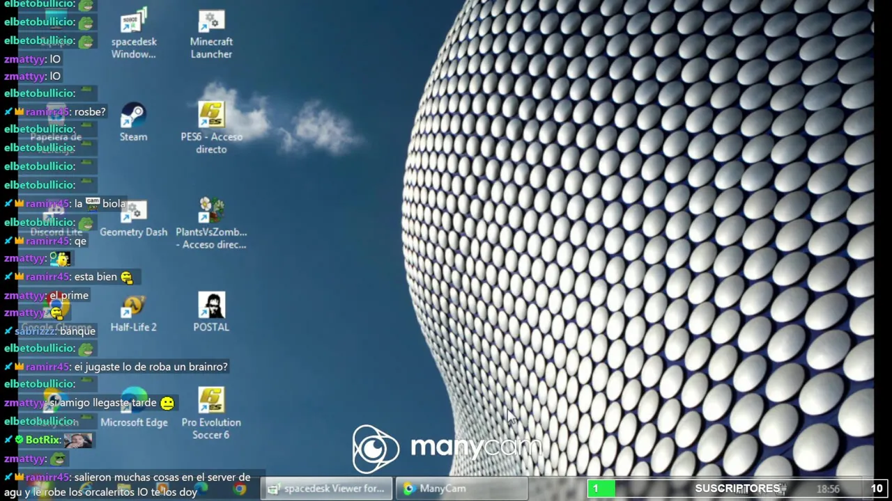Launch Minecraft Launcher from the desktop
This screenshot has height=501, width=892.
[211, 34]
